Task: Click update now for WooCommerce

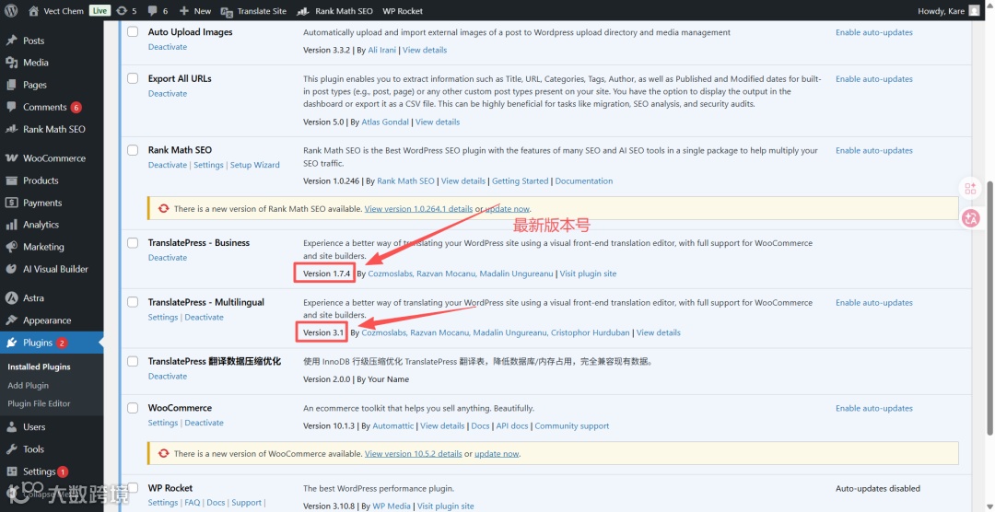Action: coord(497,454)
